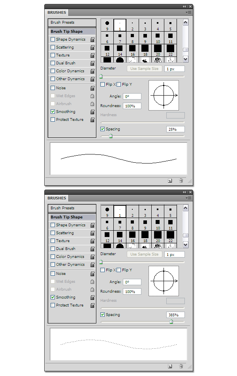Screen dimensions: 237x376
Task: Click the Other Dynamics lock icon in the bottom panel
Action: [x=92, y=265]
